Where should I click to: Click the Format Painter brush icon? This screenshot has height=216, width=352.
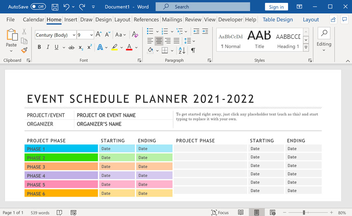tap(24, 50)
